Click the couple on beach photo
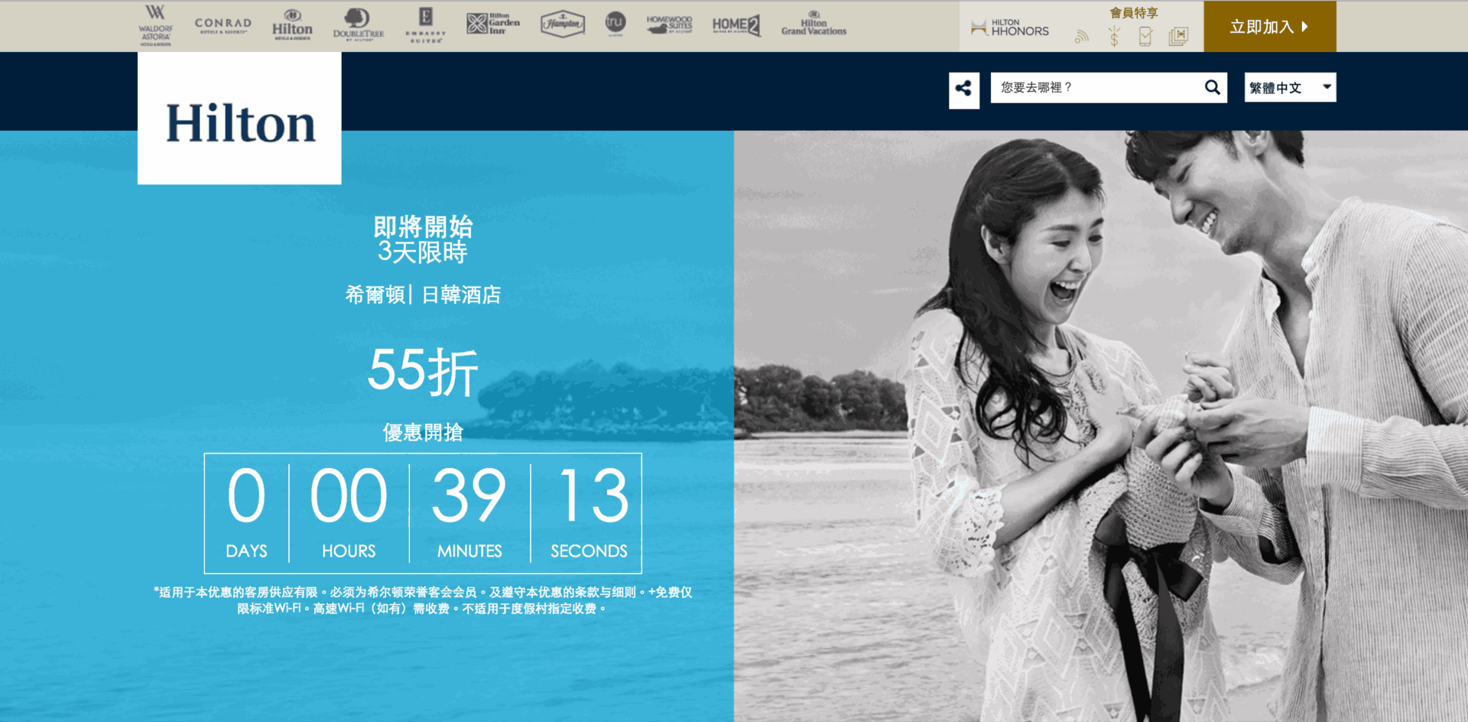Screen dimensions: 1468x722 [x=1101, y=426]
